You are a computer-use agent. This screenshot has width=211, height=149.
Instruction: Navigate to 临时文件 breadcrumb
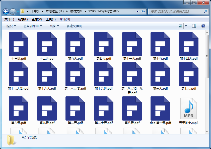[76, 11]
